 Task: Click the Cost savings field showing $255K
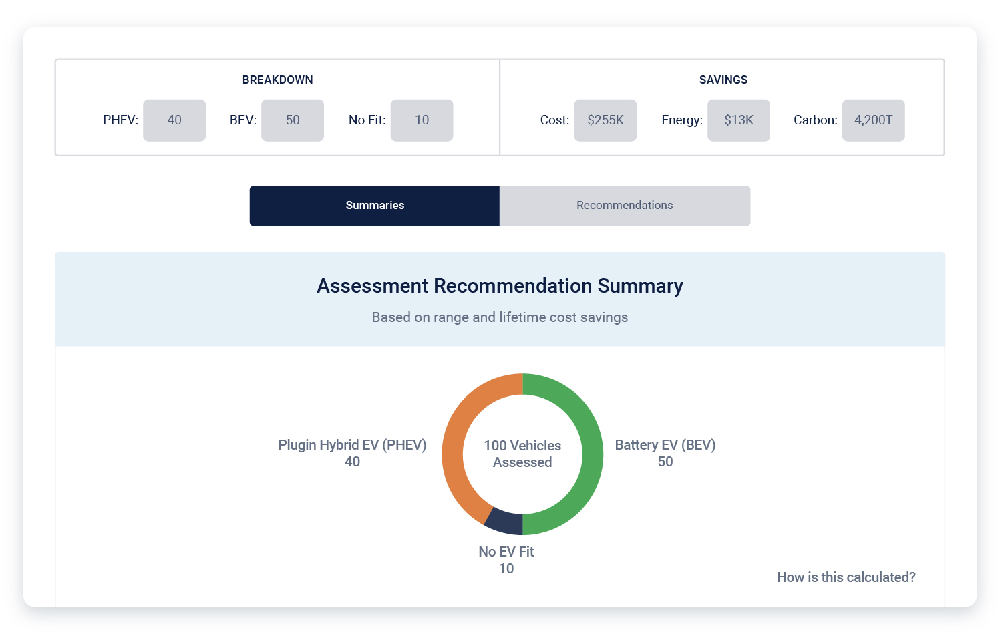[x=605, y=120]
